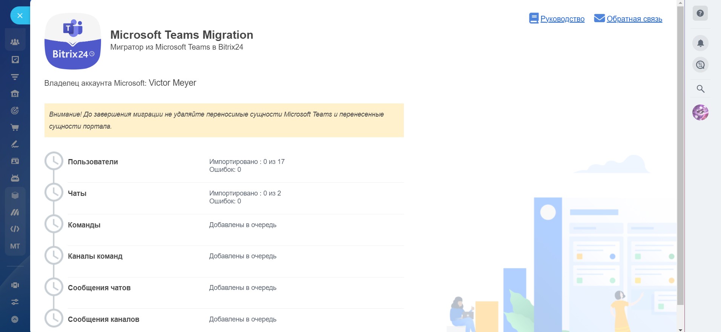Click the scrollbar down arrow
This screenshot has width=721, height=332.
tap(680, 329)
